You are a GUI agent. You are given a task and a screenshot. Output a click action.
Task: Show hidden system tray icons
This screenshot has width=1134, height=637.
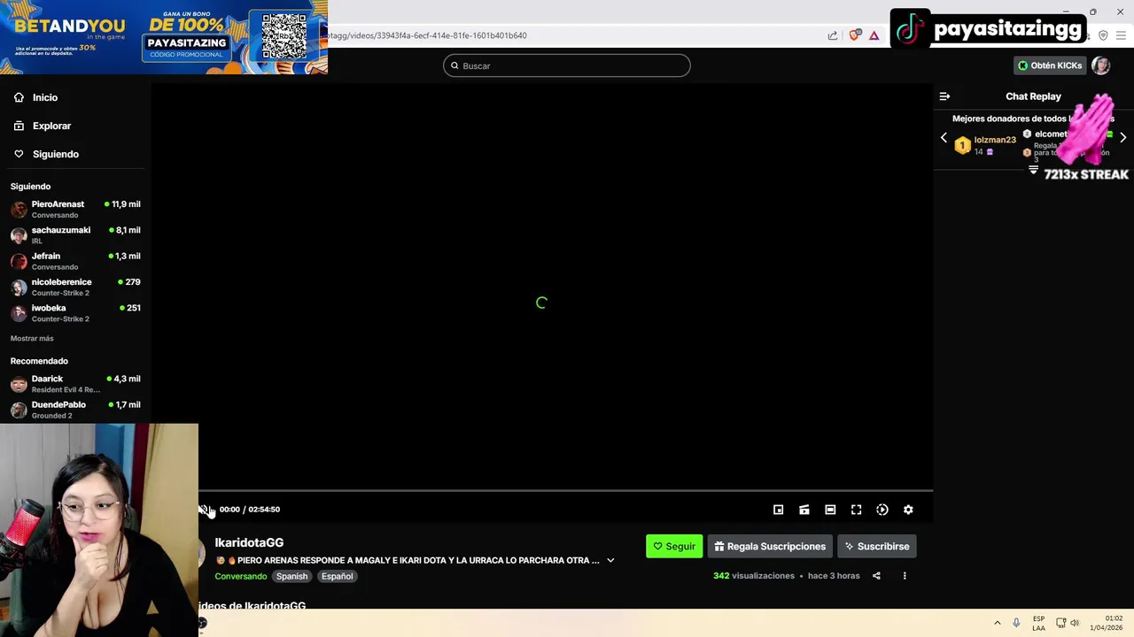997,623
